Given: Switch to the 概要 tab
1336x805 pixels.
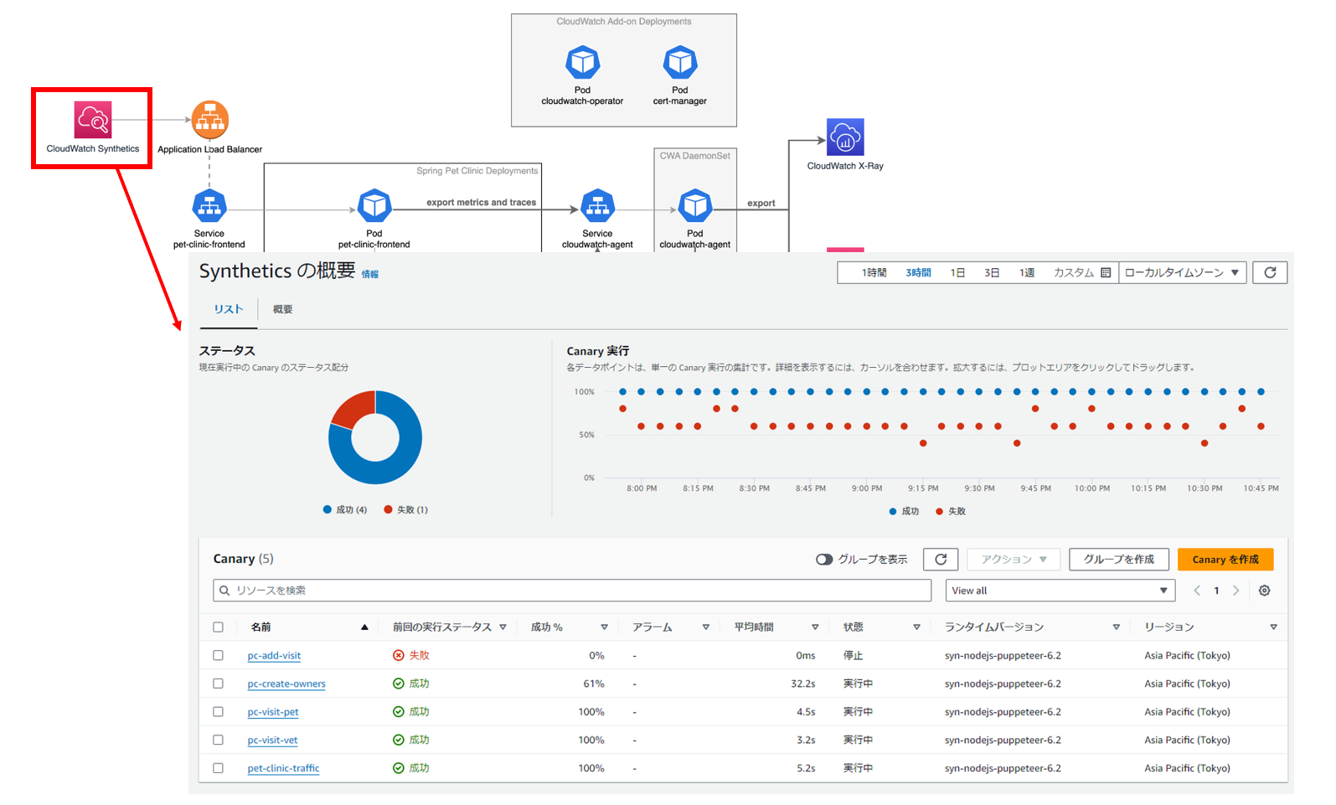Looking at the screenshot, I should point(282,310).
